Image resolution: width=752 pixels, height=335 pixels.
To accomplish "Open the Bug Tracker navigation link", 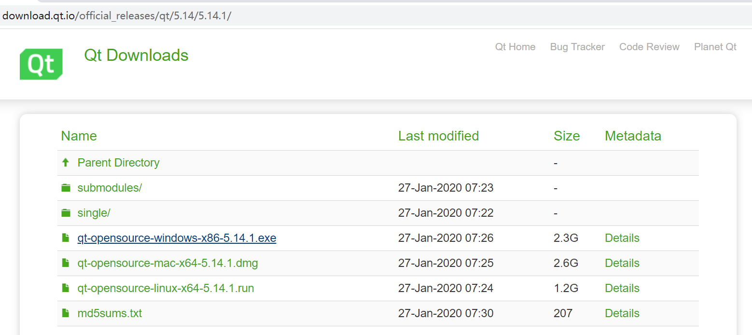I will coord(577,47).
